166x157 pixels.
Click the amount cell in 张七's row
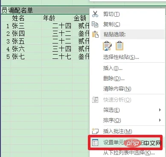pos(81,57)
